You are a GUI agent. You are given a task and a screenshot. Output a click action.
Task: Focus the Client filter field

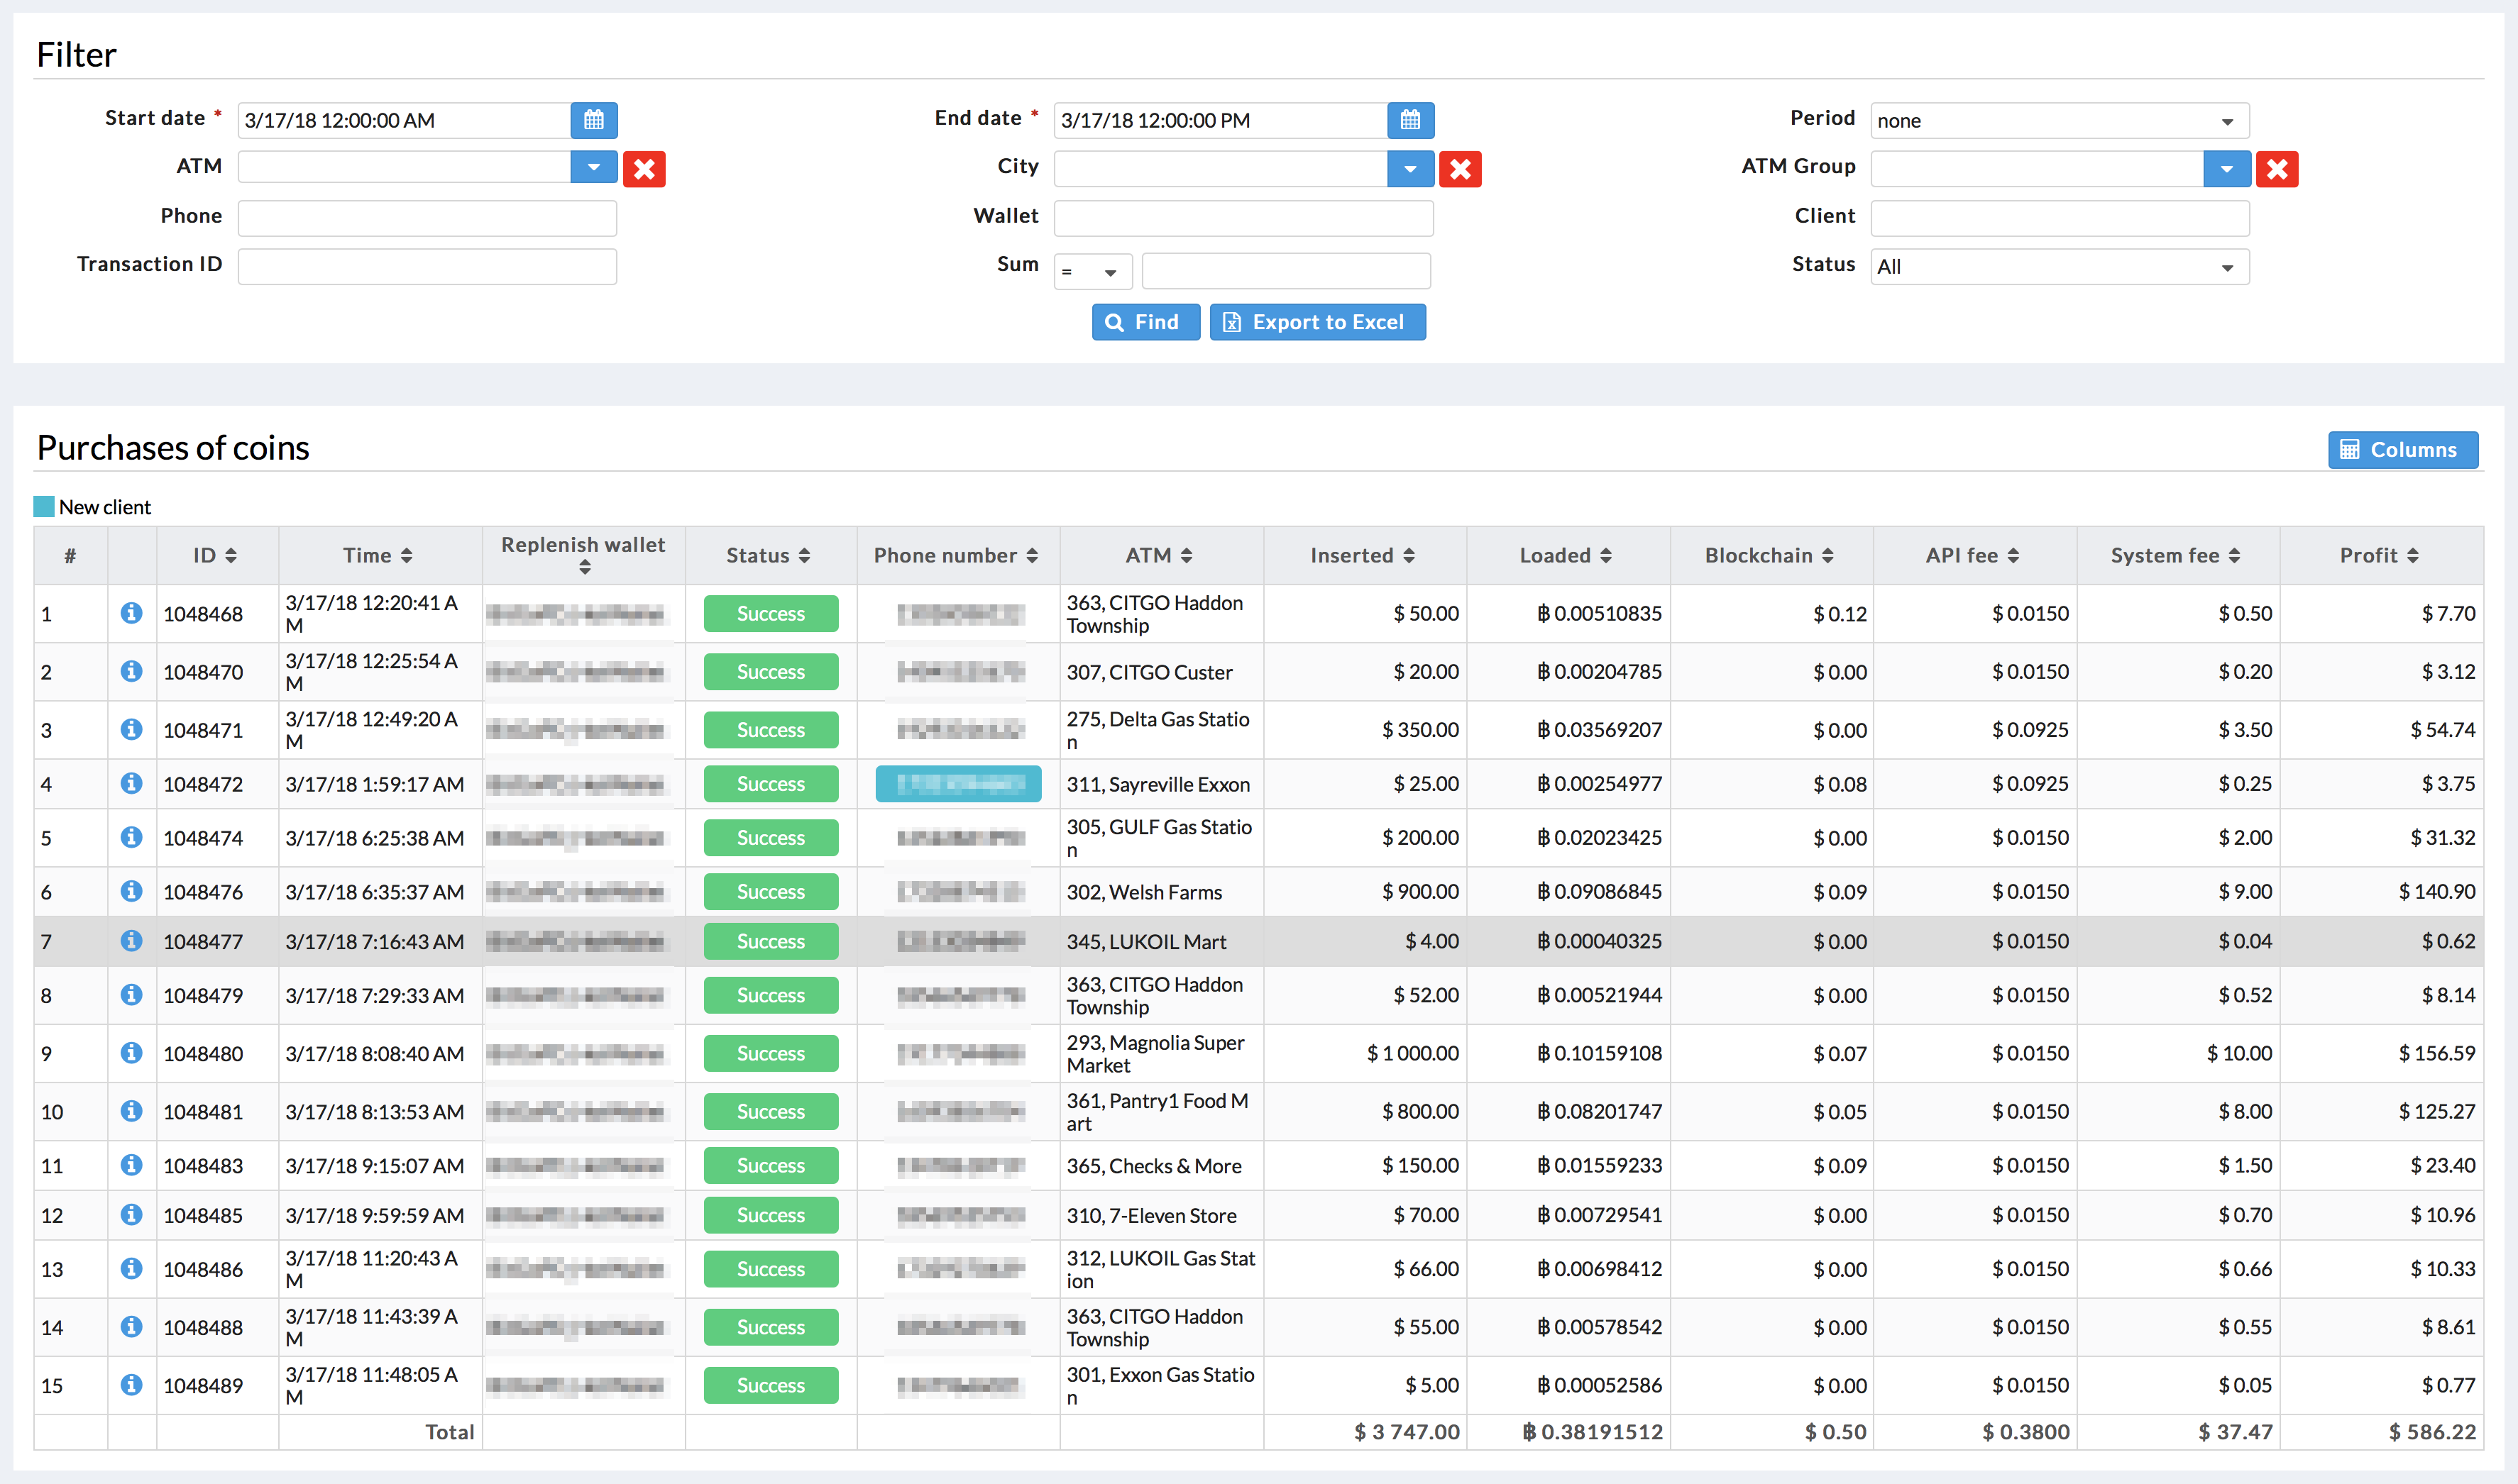pyautogui.click(x=2060, y=218)
